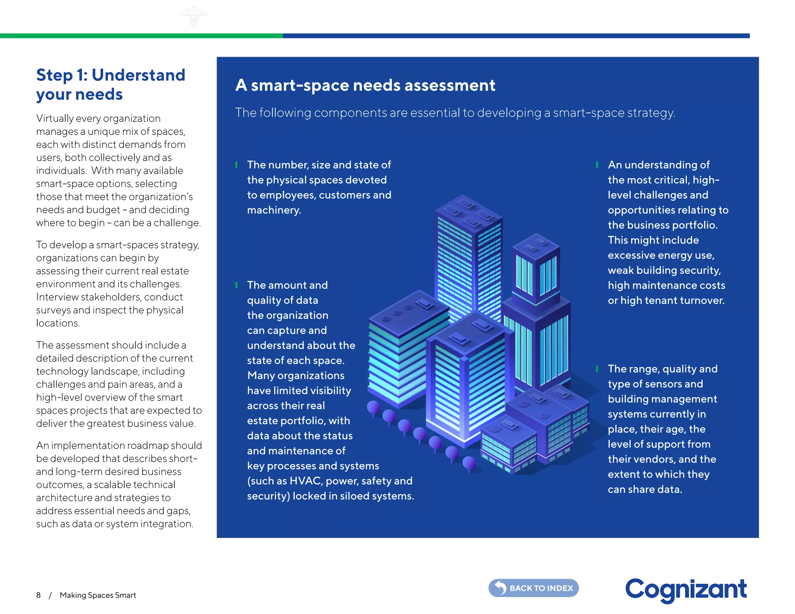795x614 pixels.
Task: Click text about high tenant turnover
Action: tap(666, 300)
